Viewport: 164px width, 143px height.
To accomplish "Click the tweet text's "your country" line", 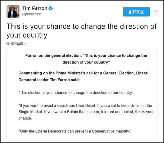I will click(x=27, y=35).
